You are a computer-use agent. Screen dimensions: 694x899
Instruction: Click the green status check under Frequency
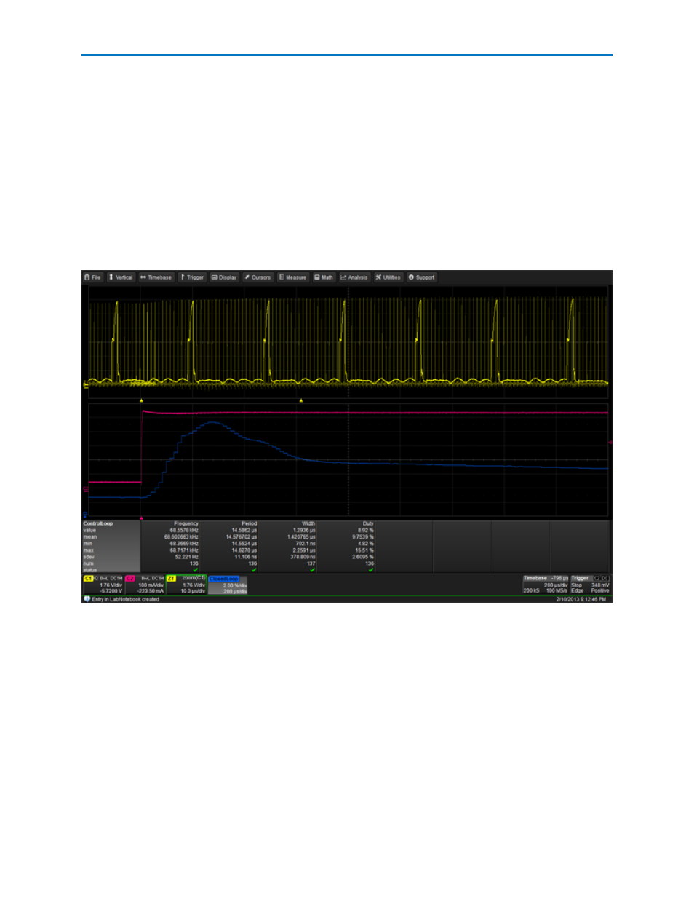pos(195,570)
